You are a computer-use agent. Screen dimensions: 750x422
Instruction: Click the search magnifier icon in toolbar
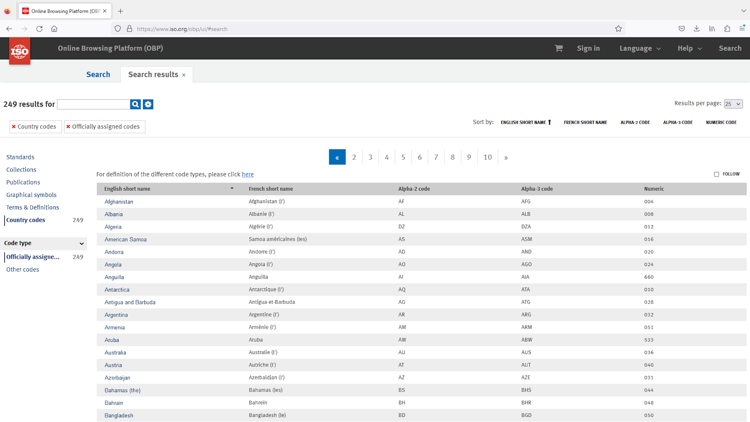point(136,104)
